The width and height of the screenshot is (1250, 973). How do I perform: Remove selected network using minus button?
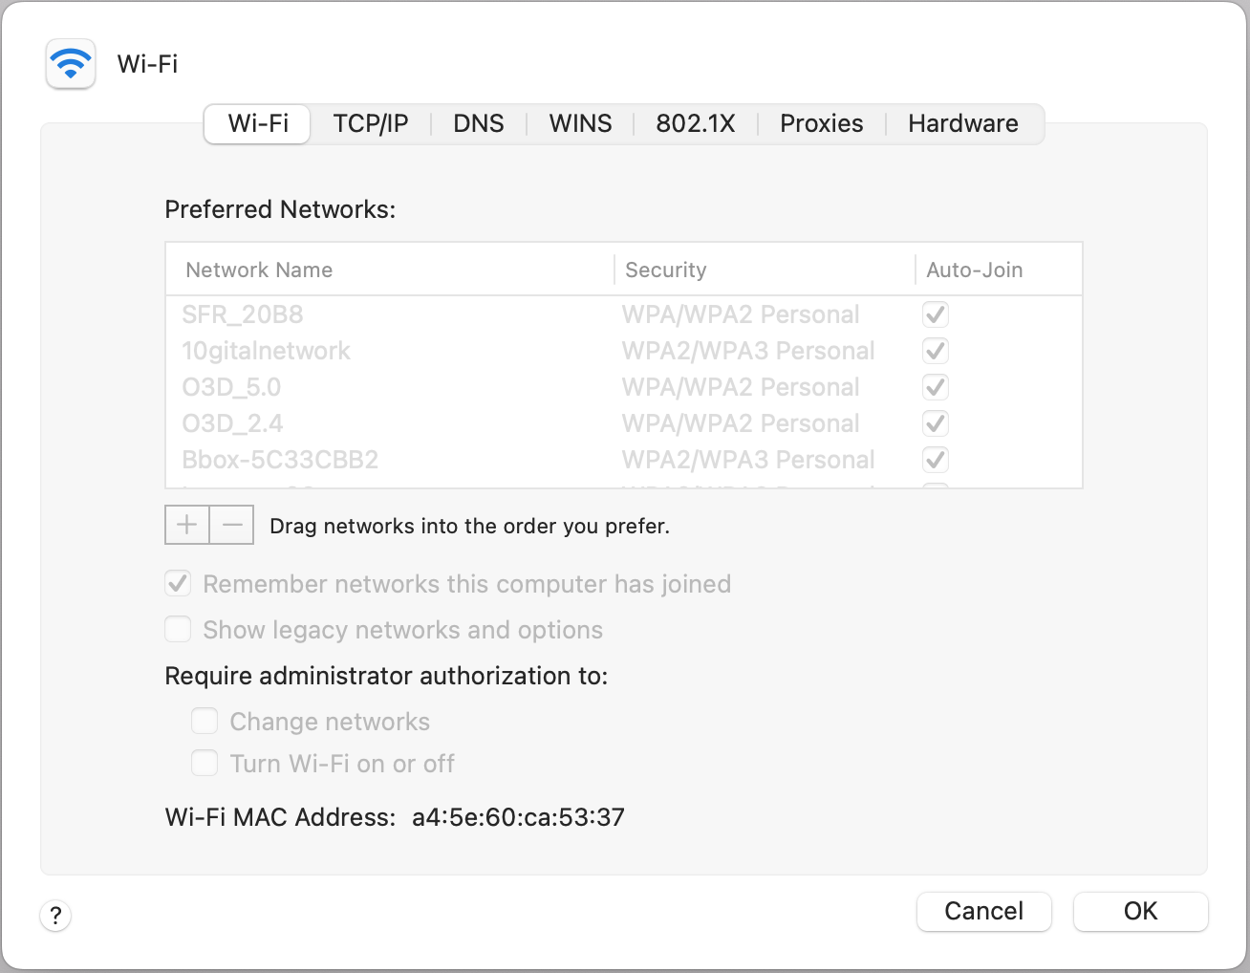[x=231, y=524]
